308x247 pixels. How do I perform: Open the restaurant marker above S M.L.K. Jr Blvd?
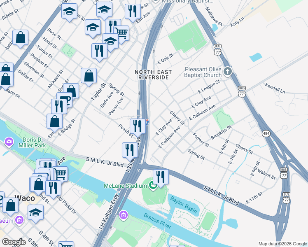130,150
